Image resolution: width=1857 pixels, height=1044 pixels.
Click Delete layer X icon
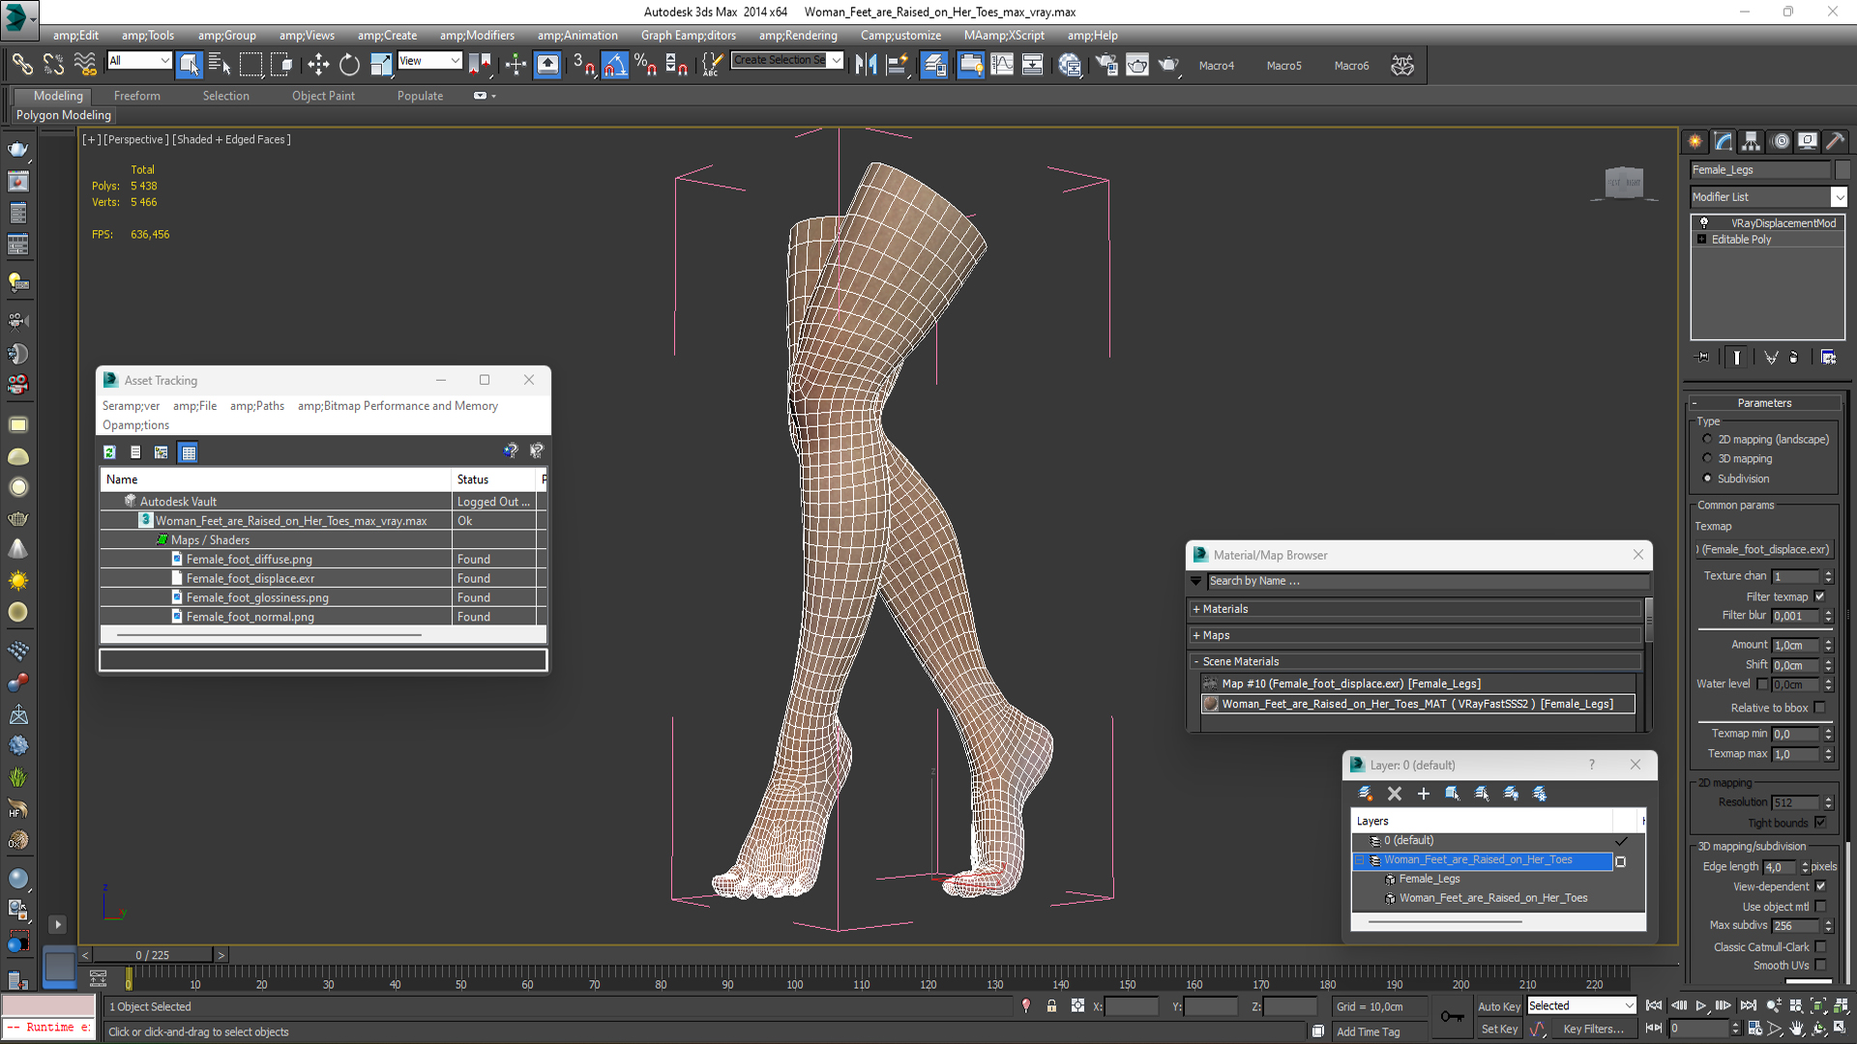(x=1394, y=794)
